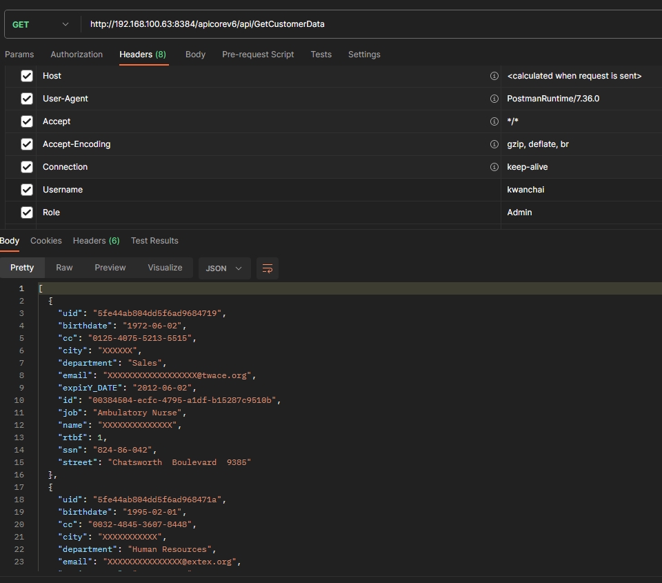The width and height of the screenshot is (662, 583).
Task: Switch to the Authorization tab
Action: (77, 55)
